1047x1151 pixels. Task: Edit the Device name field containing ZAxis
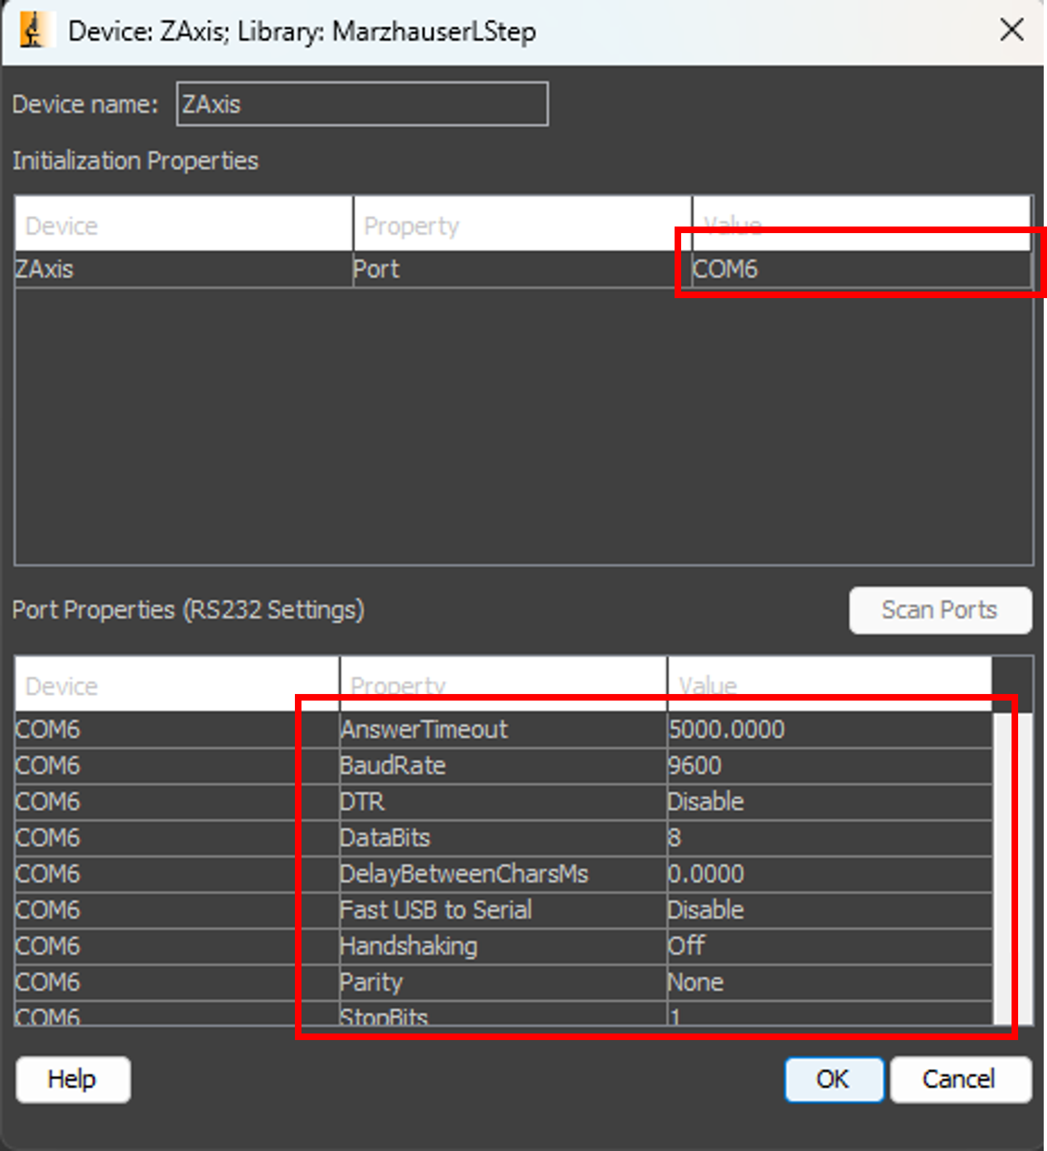(362, 104)
